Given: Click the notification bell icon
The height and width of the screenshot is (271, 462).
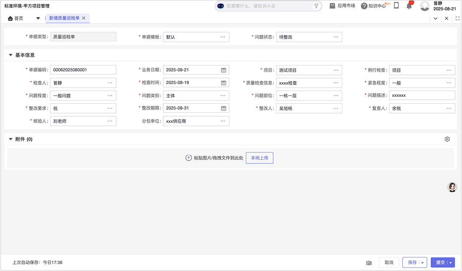Looking at the screenshot, I should click(409, 6).
